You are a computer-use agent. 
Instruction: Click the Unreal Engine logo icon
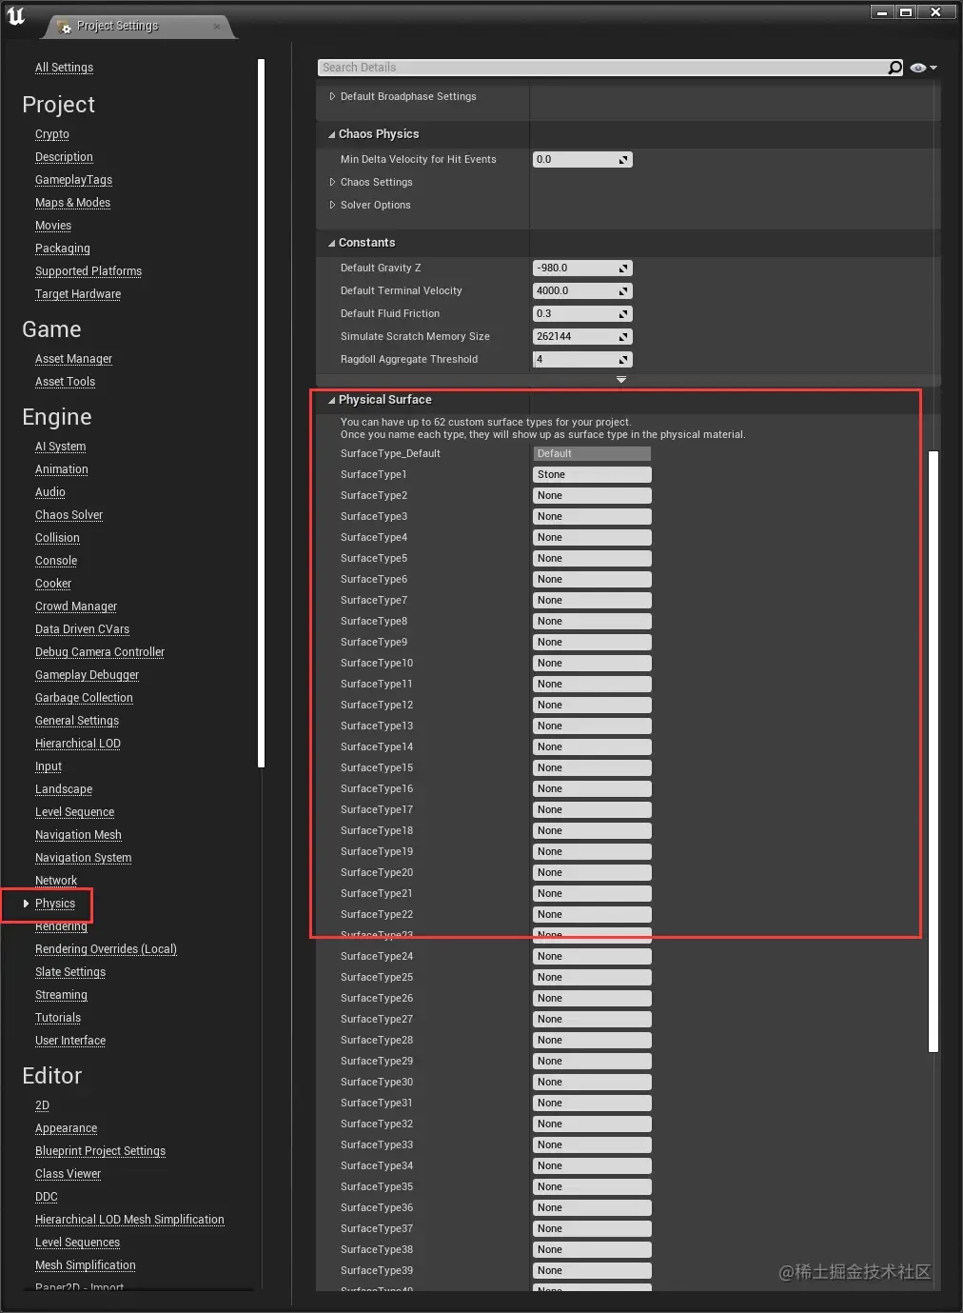16,16
